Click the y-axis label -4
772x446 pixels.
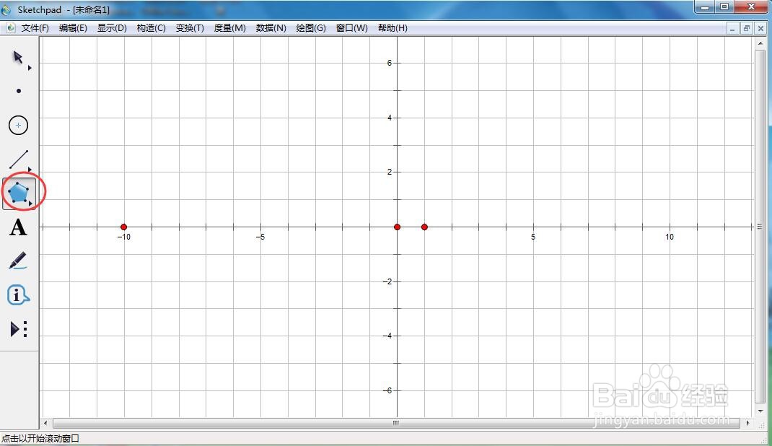pos(387,336)
